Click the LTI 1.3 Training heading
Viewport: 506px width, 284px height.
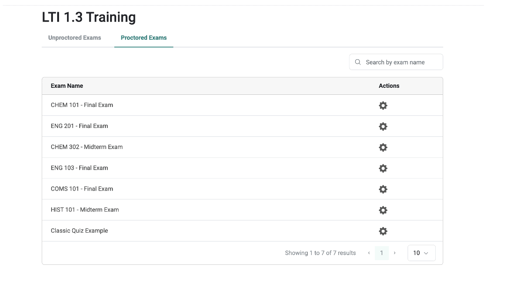click(89, 17)
